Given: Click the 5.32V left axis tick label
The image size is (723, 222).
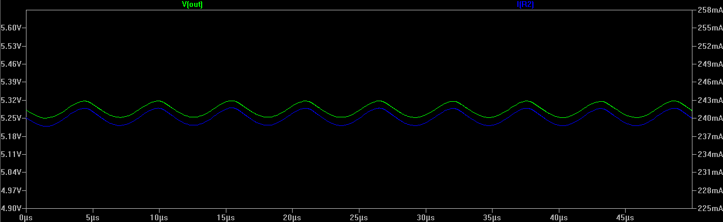Looking at the screenshot, I should [x=11, y=100].
